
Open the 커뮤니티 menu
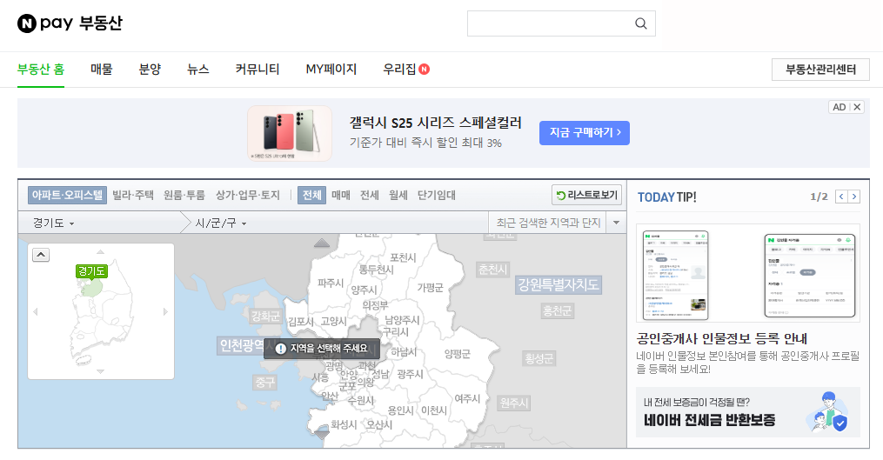pos(258,70)
